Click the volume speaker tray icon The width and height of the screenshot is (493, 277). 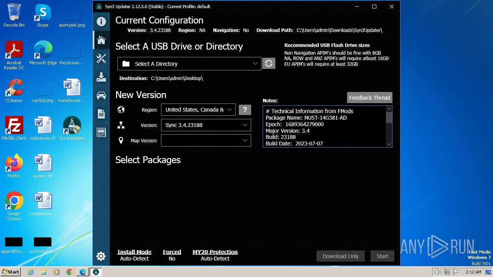[x=438, y=272]
